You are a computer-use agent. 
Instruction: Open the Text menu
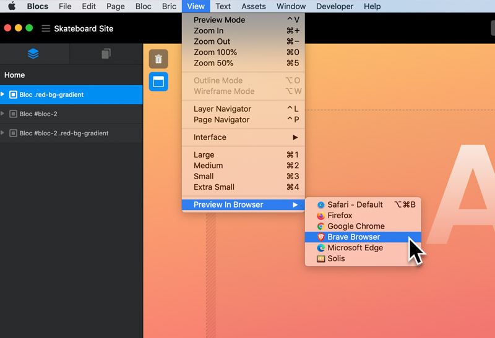pos(223,6)
